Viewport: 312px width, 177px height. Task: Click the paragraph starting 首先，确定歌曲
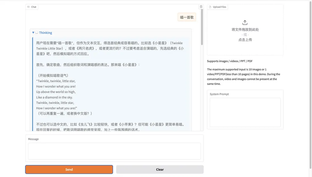click(x=88, y=65)
